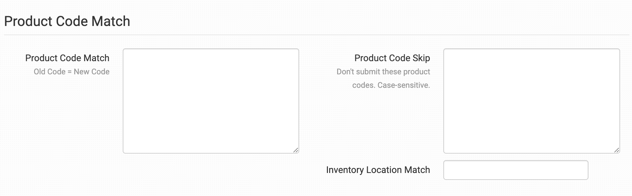Click the Product Code Match textarea resize handle
Image resolution: width=632 pixels, height=196 pixels.
pyautogui.click(x=296, y=150)
